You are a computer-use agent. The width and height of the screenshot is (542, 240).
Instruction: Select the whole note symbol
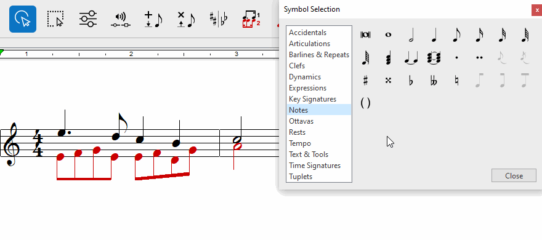coord(388,34)
